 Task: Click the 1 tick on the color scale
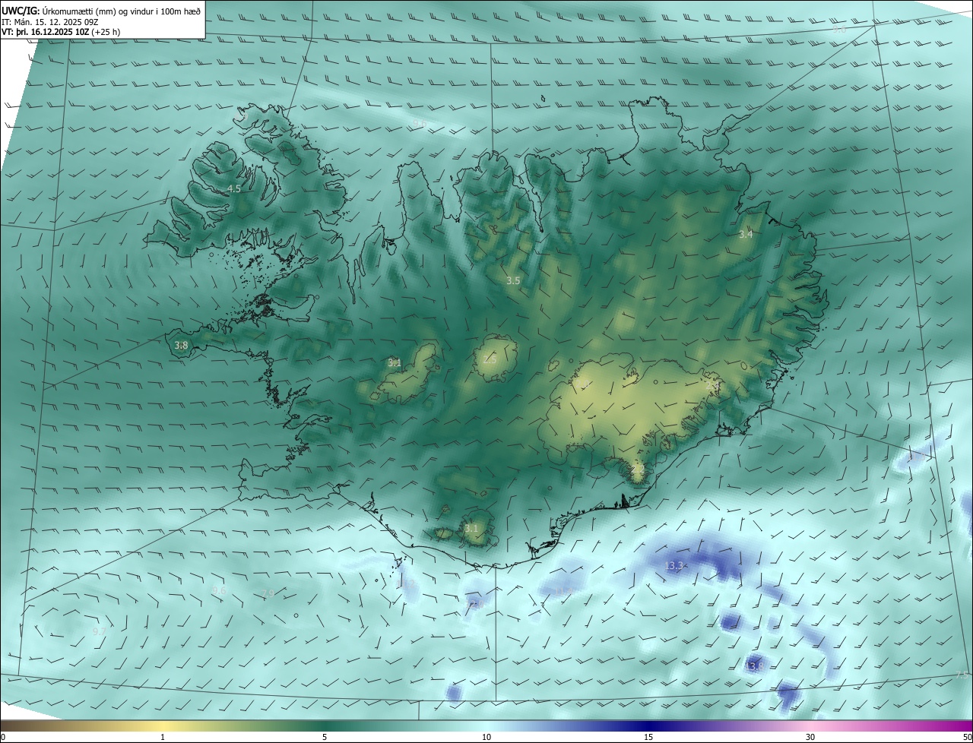pyautogui.click(x=163, y=737)
